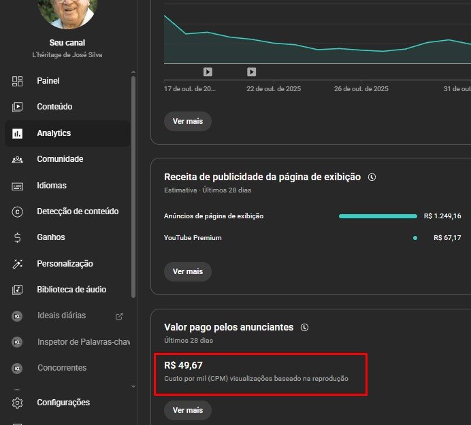471x425 pixels.
Task: Click date label 26 de out. de 2025
Action: pyautogui.click(x=361, y=89)
